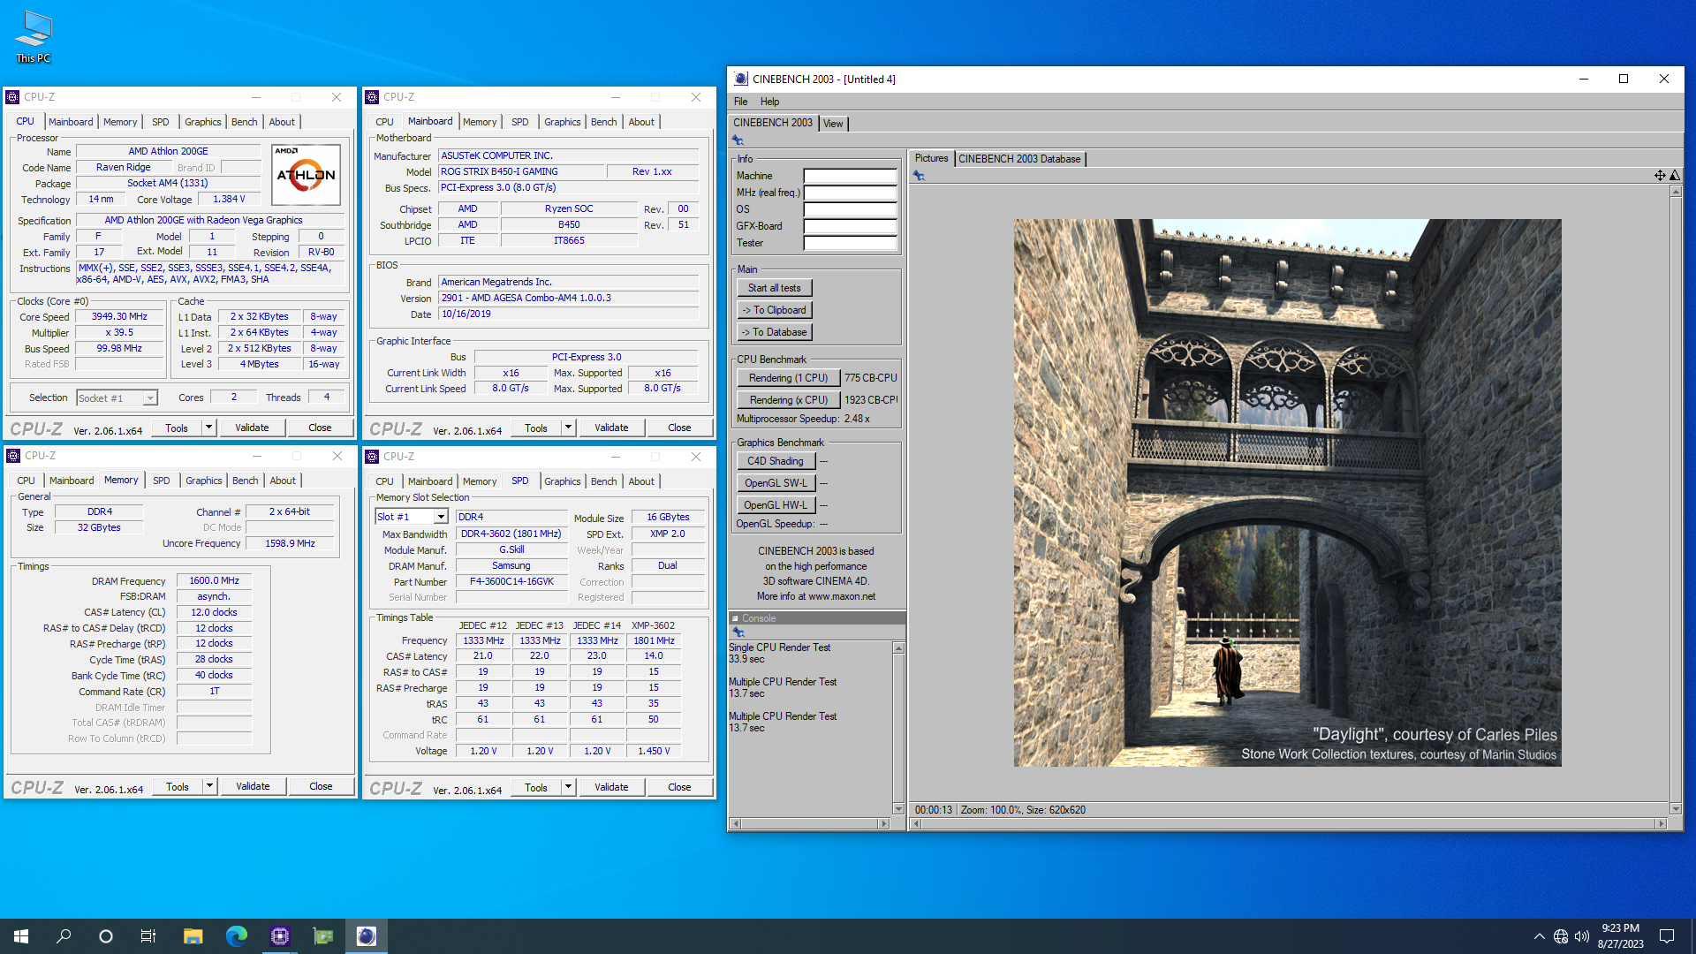
Task: Click into the GFX-Board field
Action: [850, 226]
